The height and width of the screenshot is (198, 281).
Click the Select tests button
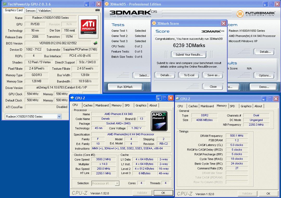[142, 75]
